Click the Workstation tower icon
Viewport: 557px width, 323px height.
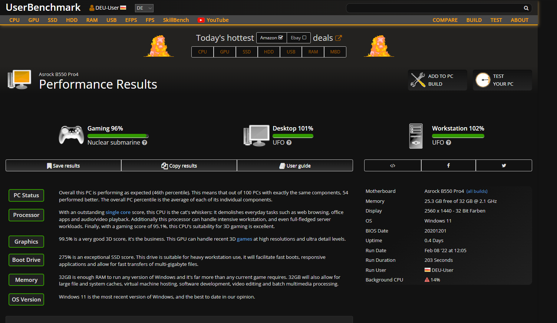(416, 136)
